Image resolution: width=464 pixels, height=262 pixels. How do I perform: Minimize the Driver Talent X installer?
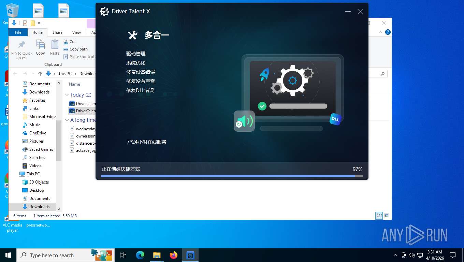(x=348, y=11)
